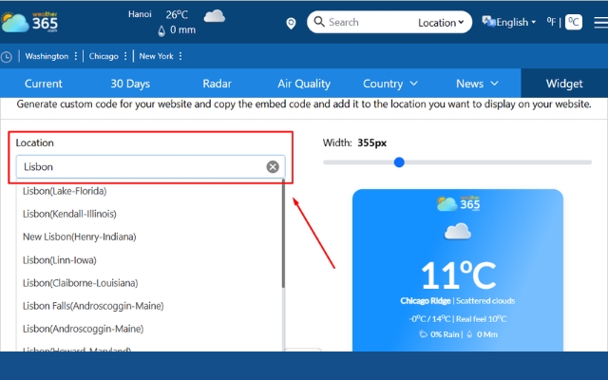Viewport: 608px width, 380px height.
Task: Choose Lisbon(Kendall-Illinois) suggestion
Action: tap(69, 214)
